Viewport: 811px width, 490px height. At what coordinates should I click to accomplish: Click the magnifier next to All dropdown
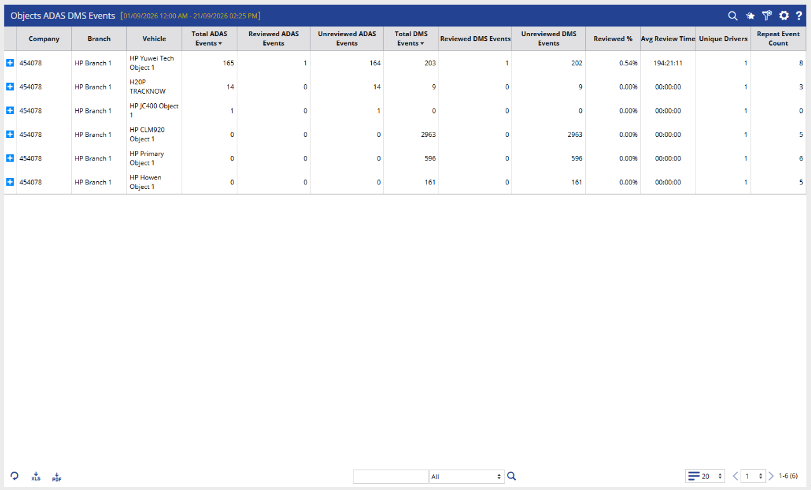pos(511,476)
